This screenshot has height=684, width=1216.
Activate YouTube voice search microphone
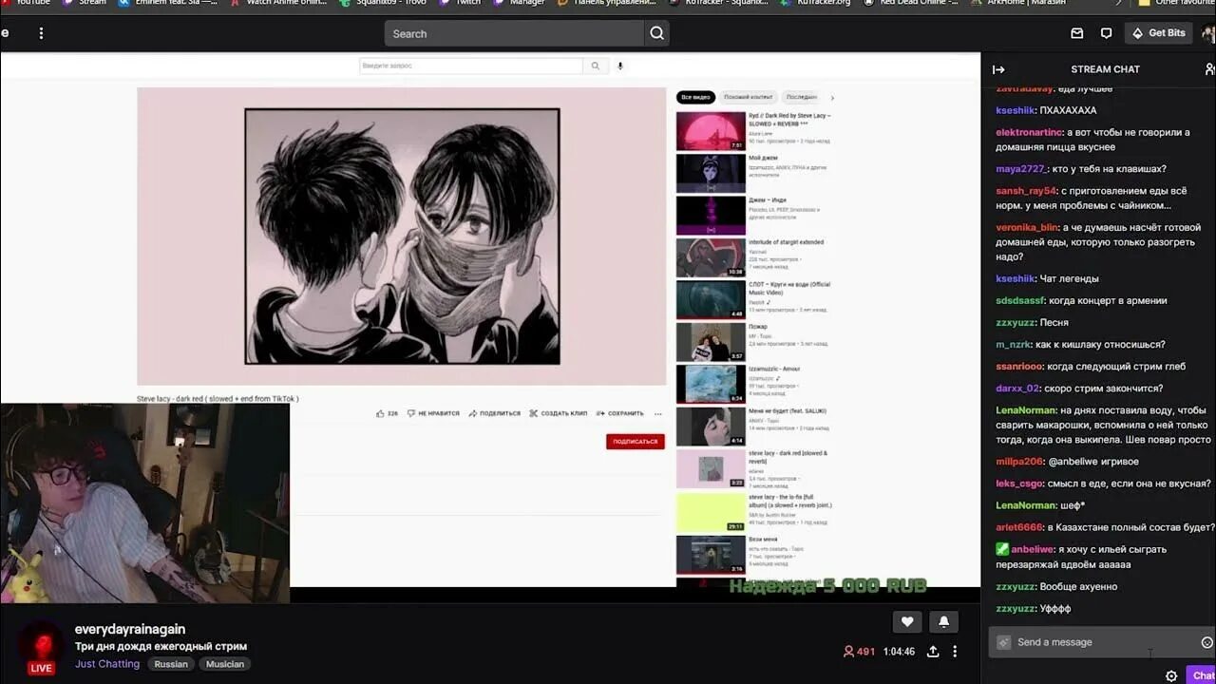tap(620, 66)
